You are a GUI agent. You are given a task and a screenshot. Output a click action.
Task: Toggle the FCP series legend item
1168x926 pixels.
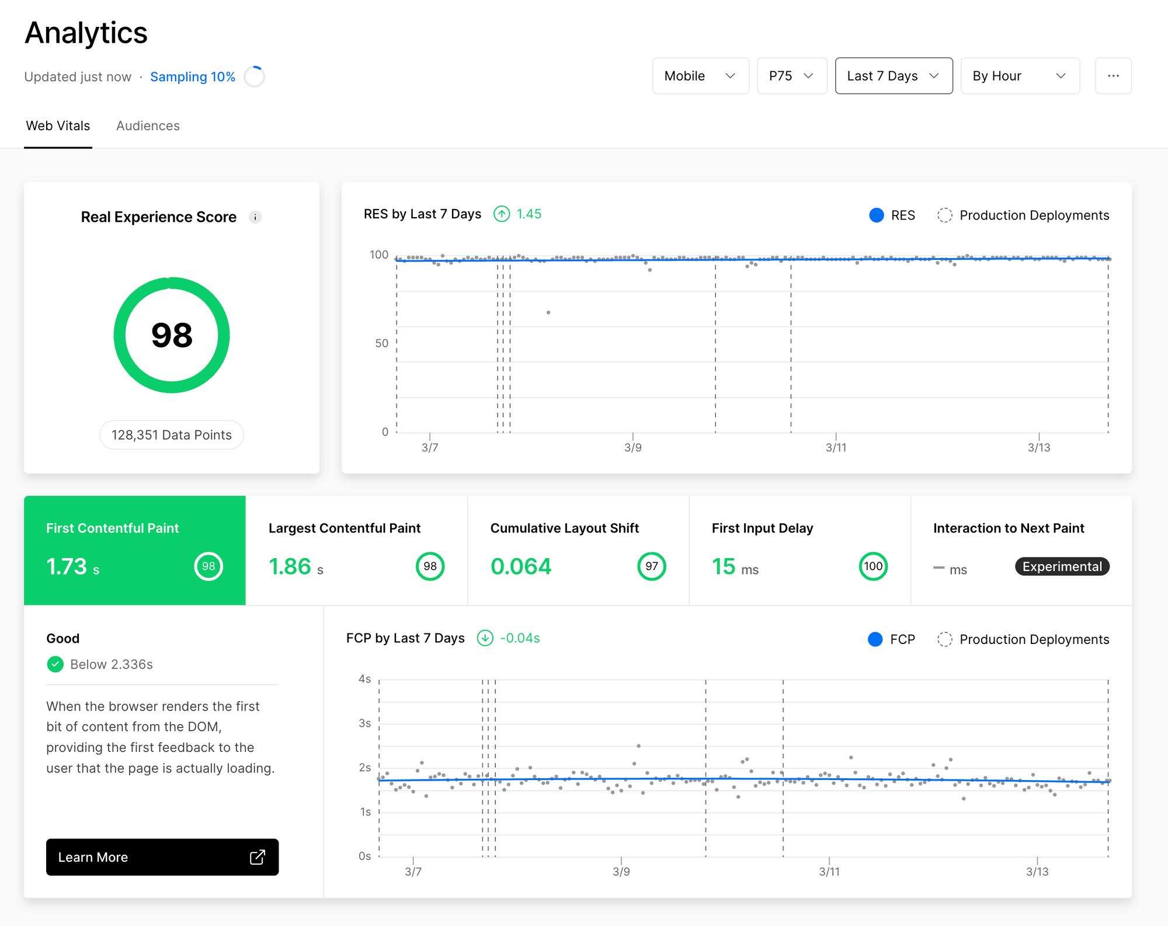[x=892, y=639]
